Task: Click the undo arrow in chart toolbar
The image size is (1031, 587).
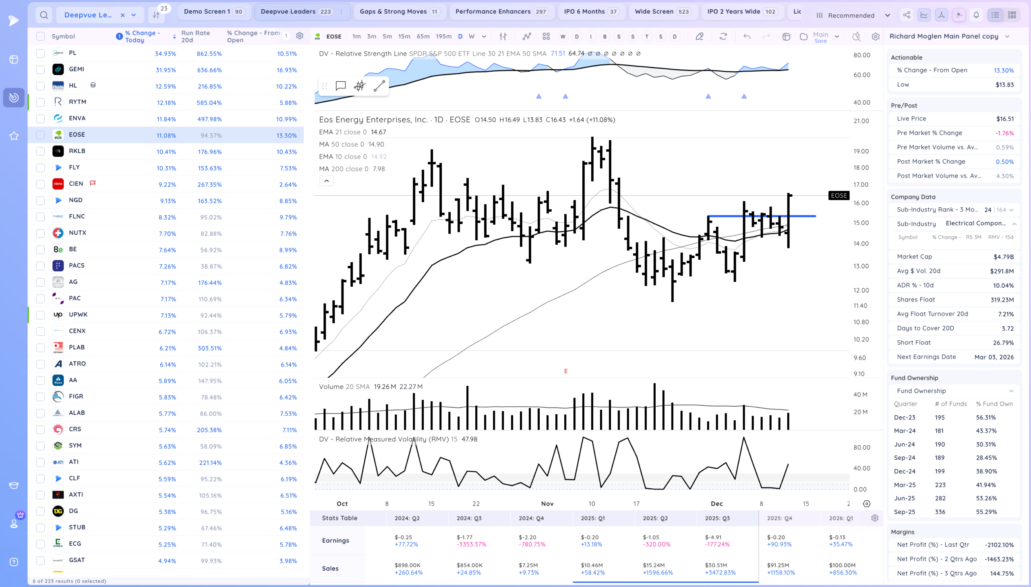Action: 747,36
